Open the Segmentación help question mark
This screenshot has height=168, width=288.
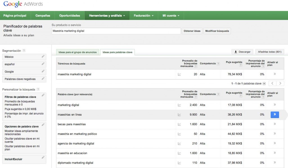click(x=24, y=51)
